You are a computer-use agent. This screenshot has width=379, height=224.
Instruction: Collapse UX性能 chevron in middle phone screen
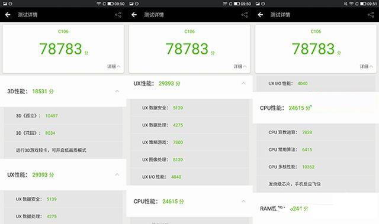click(243, 83)
